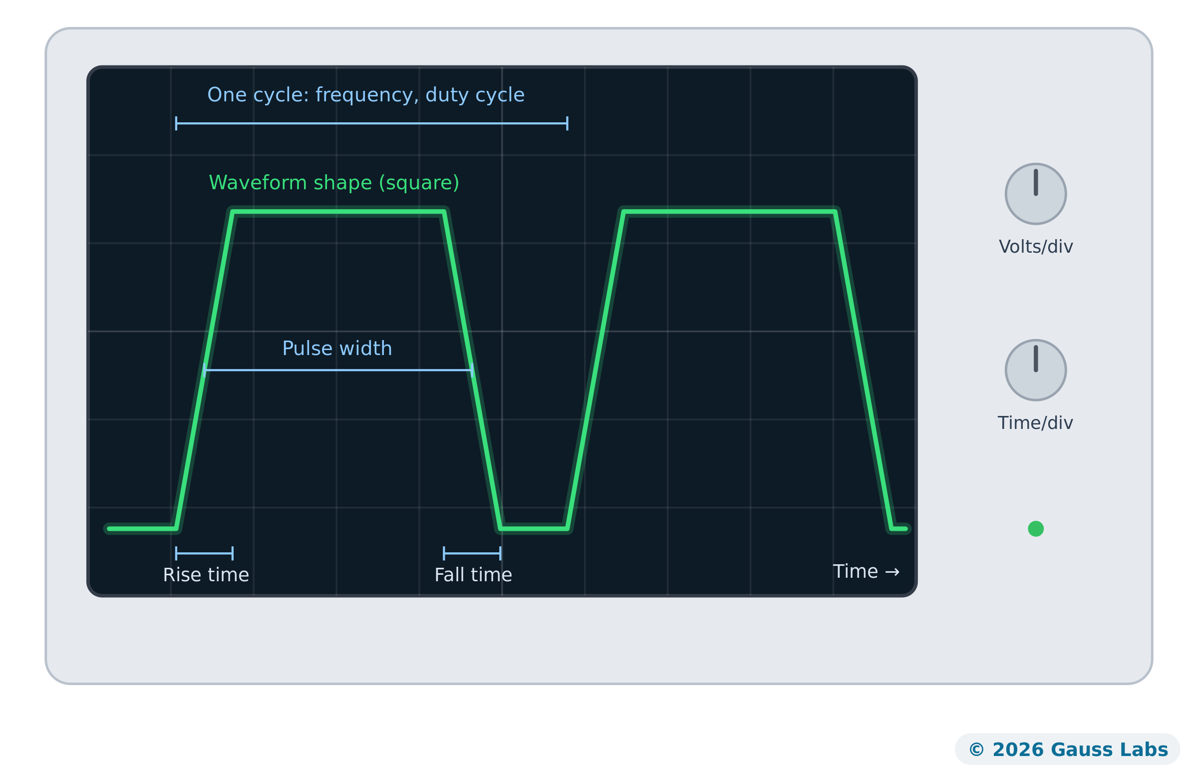Click the Volts/div knob
Screen dimensions: 1198x772
[x=1035, y=194]
